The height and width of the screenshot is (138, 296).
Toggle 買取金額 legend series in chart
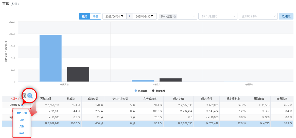pyautogui.click(x=141, y=91)
